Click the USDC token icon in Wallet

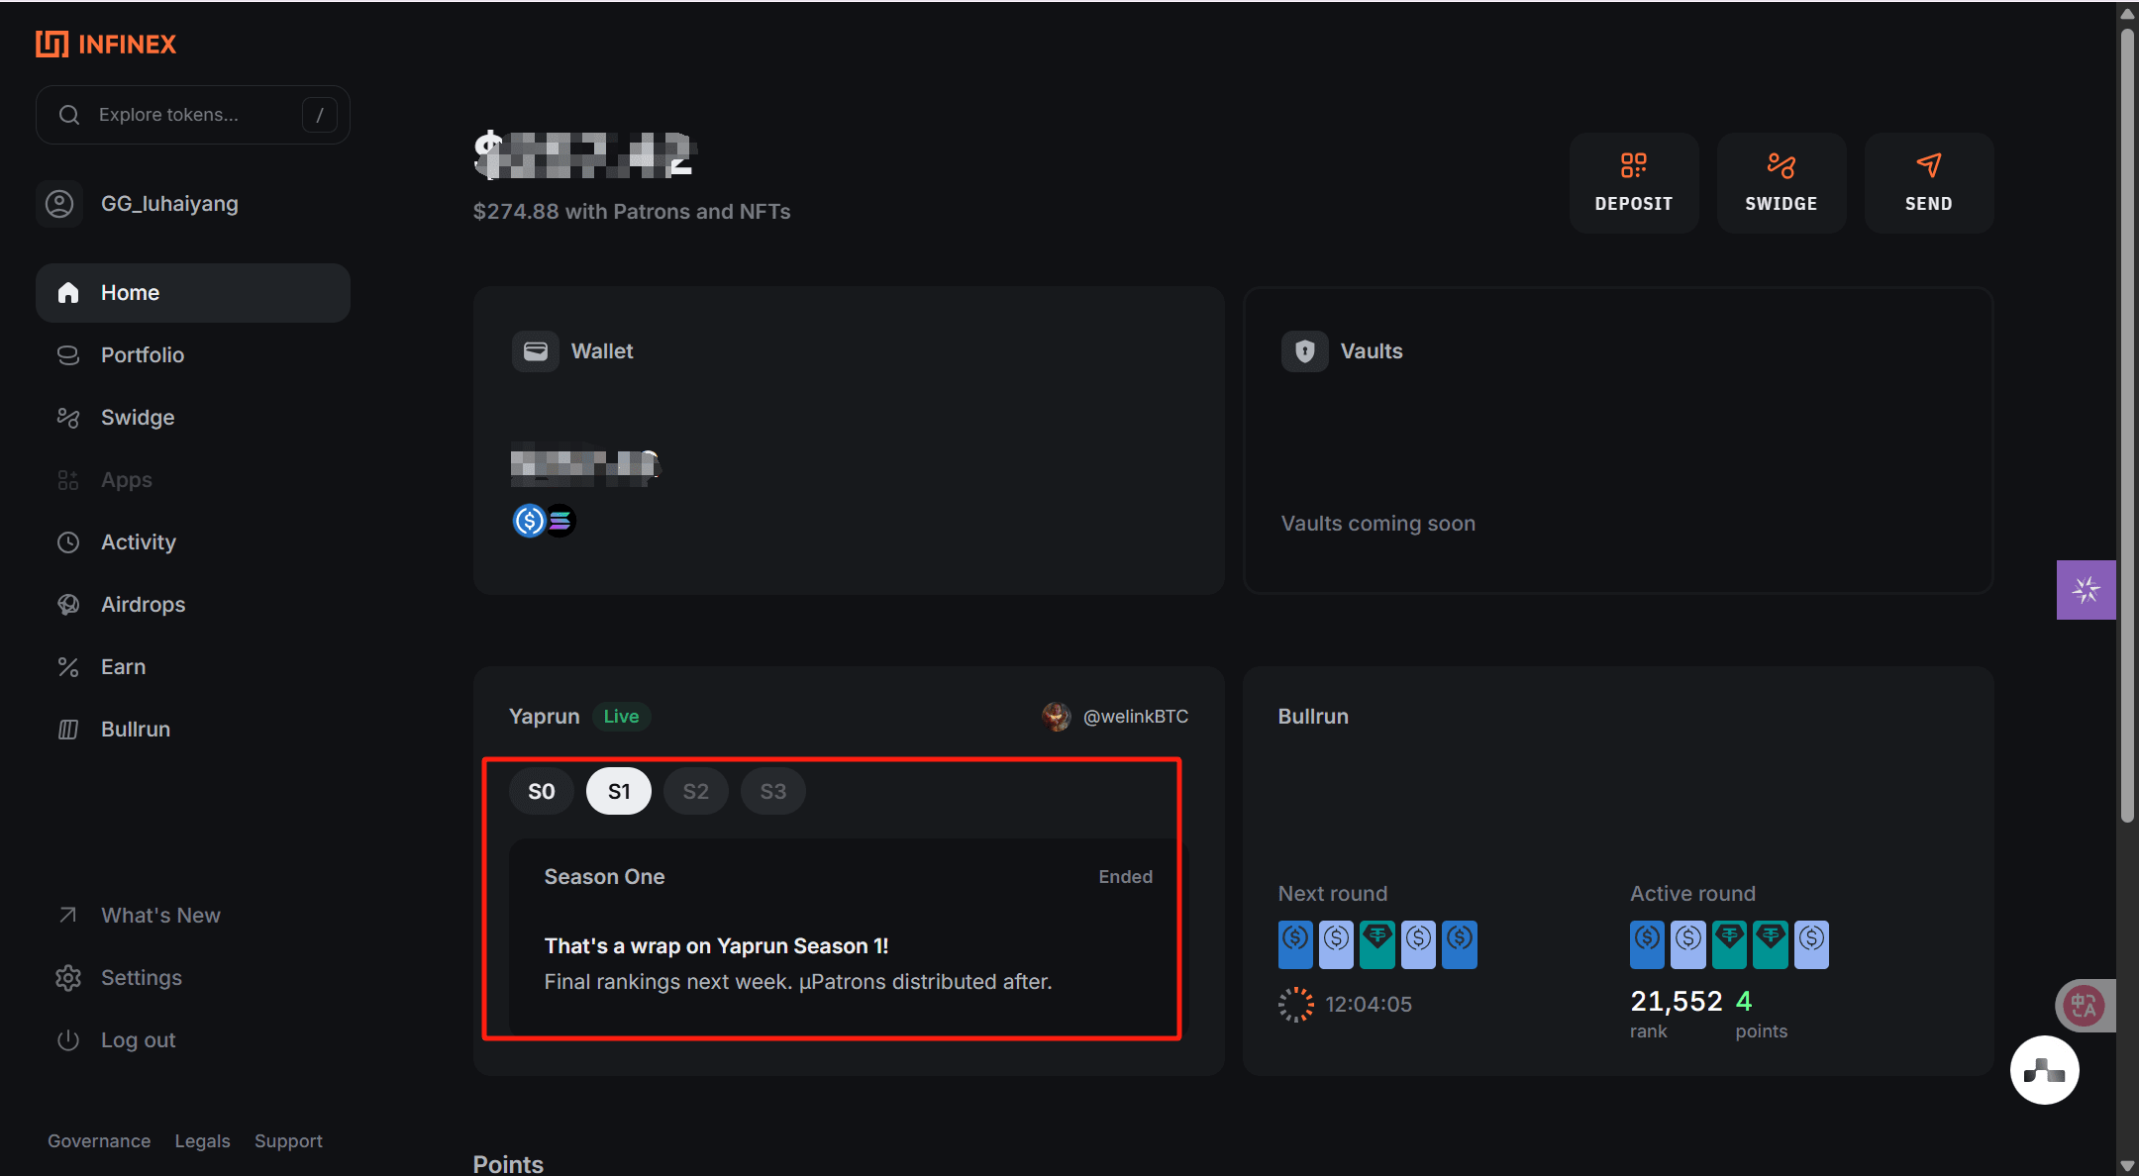529,521
